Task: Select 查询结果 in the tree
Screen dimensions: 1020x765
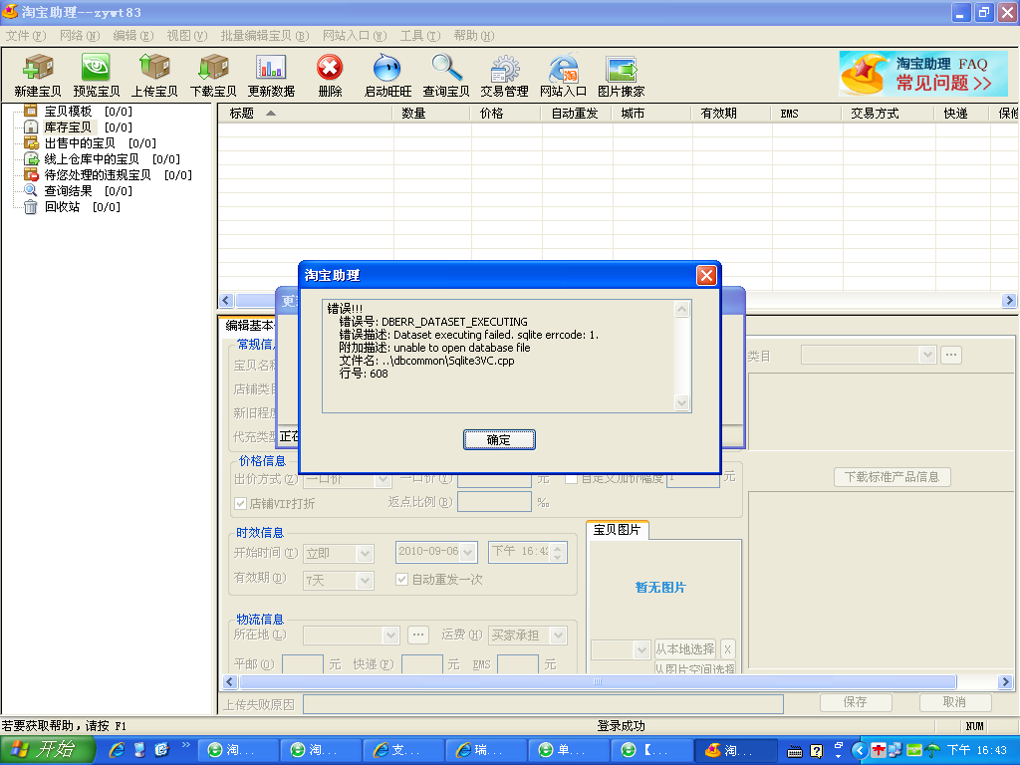Action: click(68, 190)
